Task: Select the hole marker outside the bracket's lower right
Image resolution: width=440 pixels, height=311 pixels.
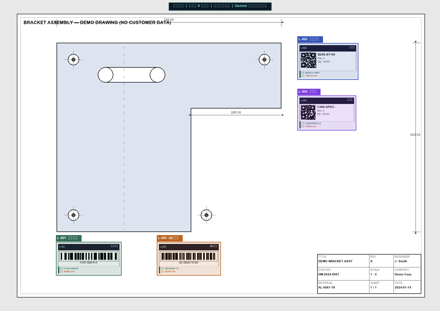Action: [x=206, y=215]
